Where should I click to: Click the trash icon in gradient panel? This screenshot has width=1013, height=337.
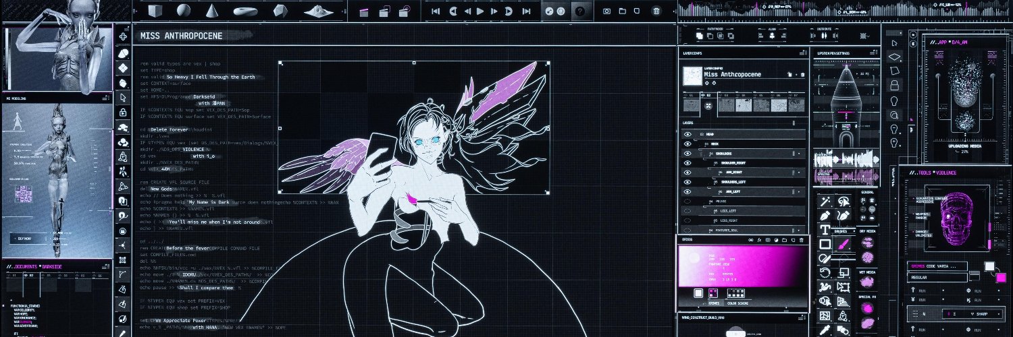coord(803,240)
